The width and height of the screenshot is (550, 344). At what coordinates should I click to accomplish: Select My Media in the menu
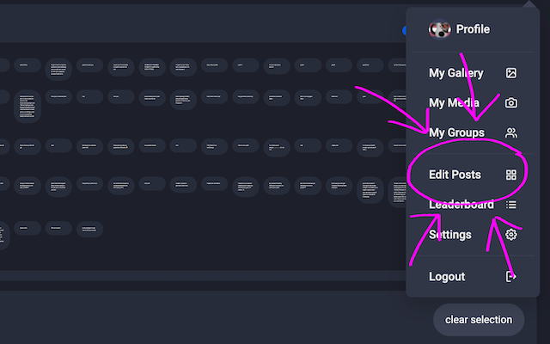pos(455,103)
